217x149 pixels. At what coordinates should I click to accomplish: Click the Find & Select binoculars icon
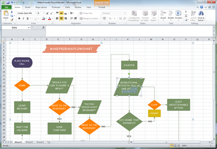(x=201, y=14)
